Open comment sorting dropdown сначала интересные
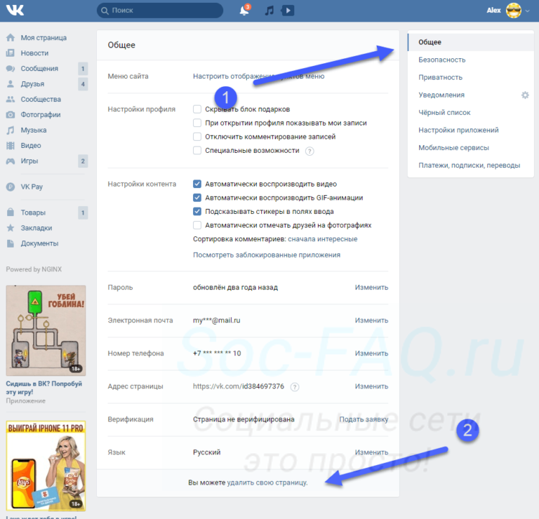The image size is (539, 519). (322, 239)
